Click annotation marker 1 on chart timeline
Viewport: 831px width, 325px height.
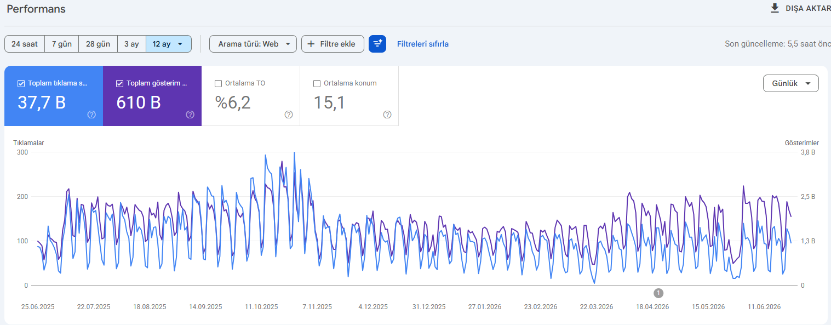click(658, 293)
